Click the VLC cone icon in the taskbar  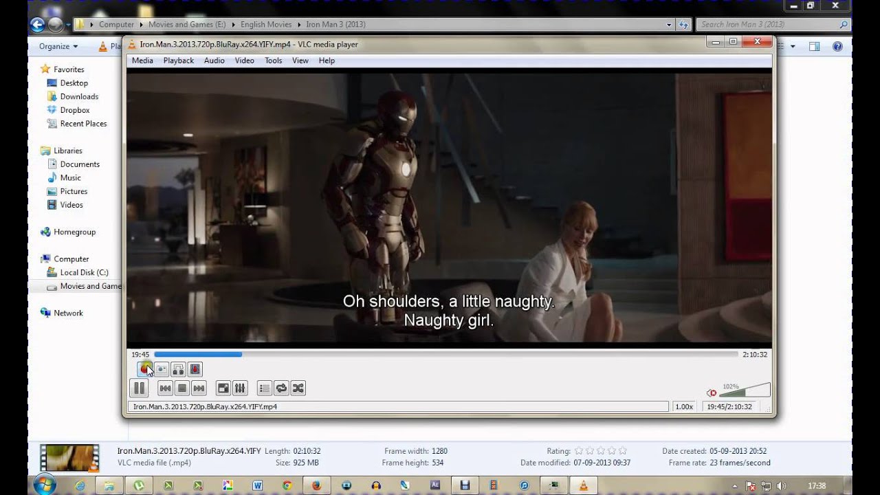coord(583,485)
